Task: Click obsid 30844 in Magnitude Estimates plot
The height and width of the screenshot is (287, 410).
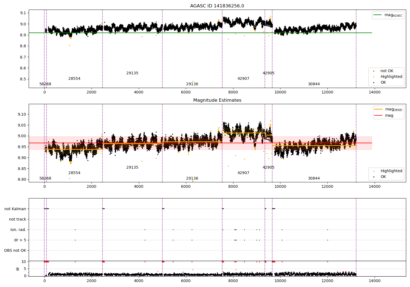Action: click(x=314, y=178)
